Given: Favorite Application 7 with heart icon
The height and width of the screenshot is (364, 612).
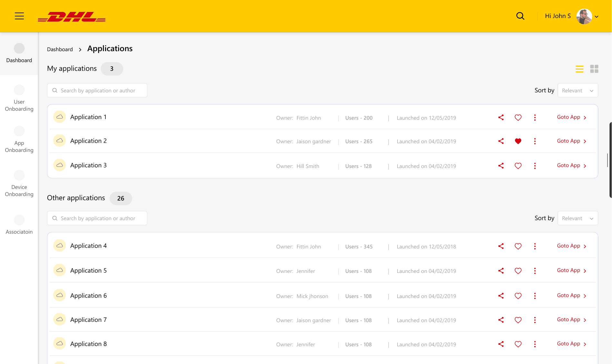Looking at the screenshot, I should (x=518, y=320).
